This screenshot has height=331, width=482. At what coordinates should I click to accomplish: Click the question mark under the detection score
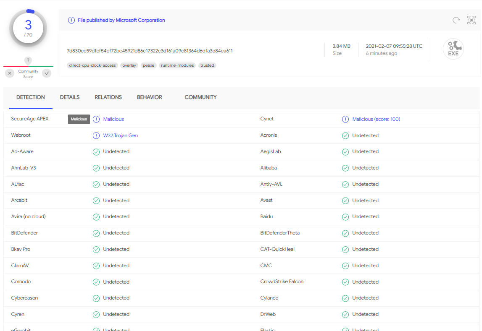coord(28,60)
